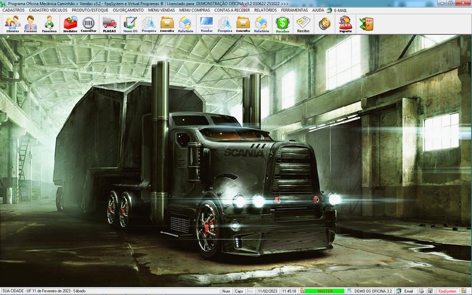Click the Relatório icon in the OS group

point(185,24)
